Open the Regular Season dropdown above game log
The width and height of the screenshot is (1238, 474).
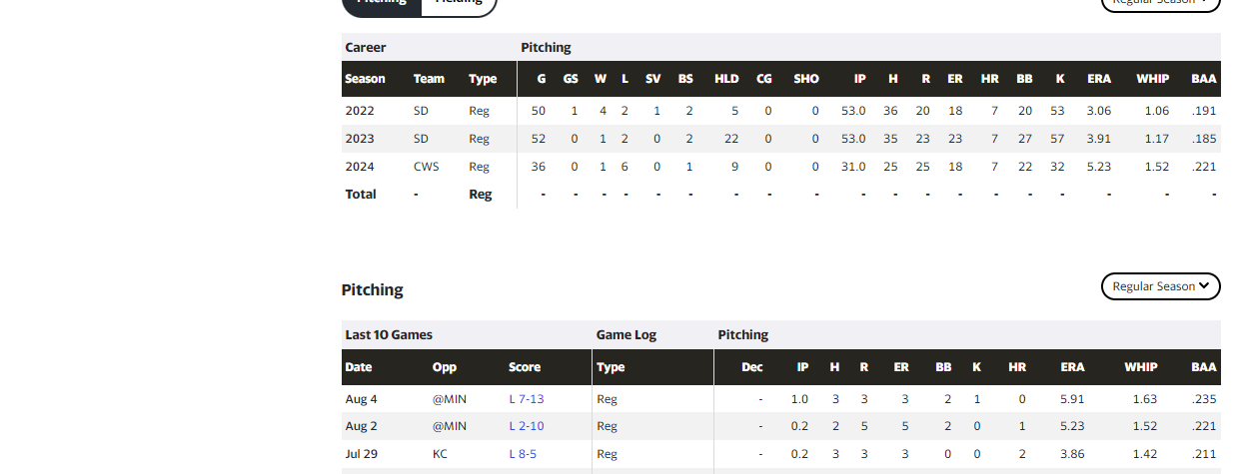point(1160,286)
